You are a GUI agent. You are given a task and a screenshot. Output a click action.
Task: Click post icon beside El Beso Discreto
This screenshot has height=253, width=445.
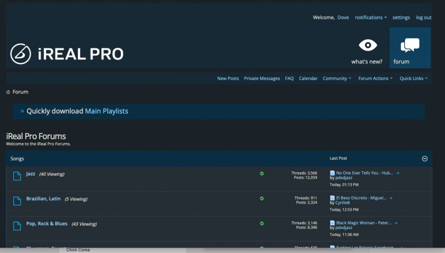[332, 198]
